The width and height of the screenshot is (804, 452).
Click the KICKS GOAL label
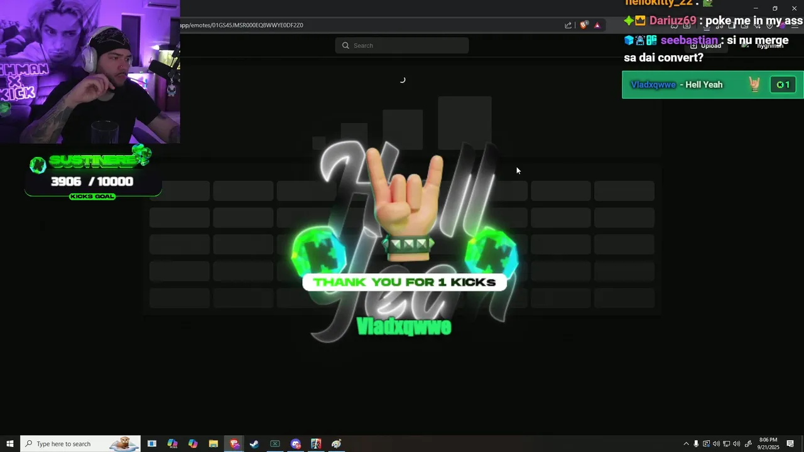click(92, 196)
